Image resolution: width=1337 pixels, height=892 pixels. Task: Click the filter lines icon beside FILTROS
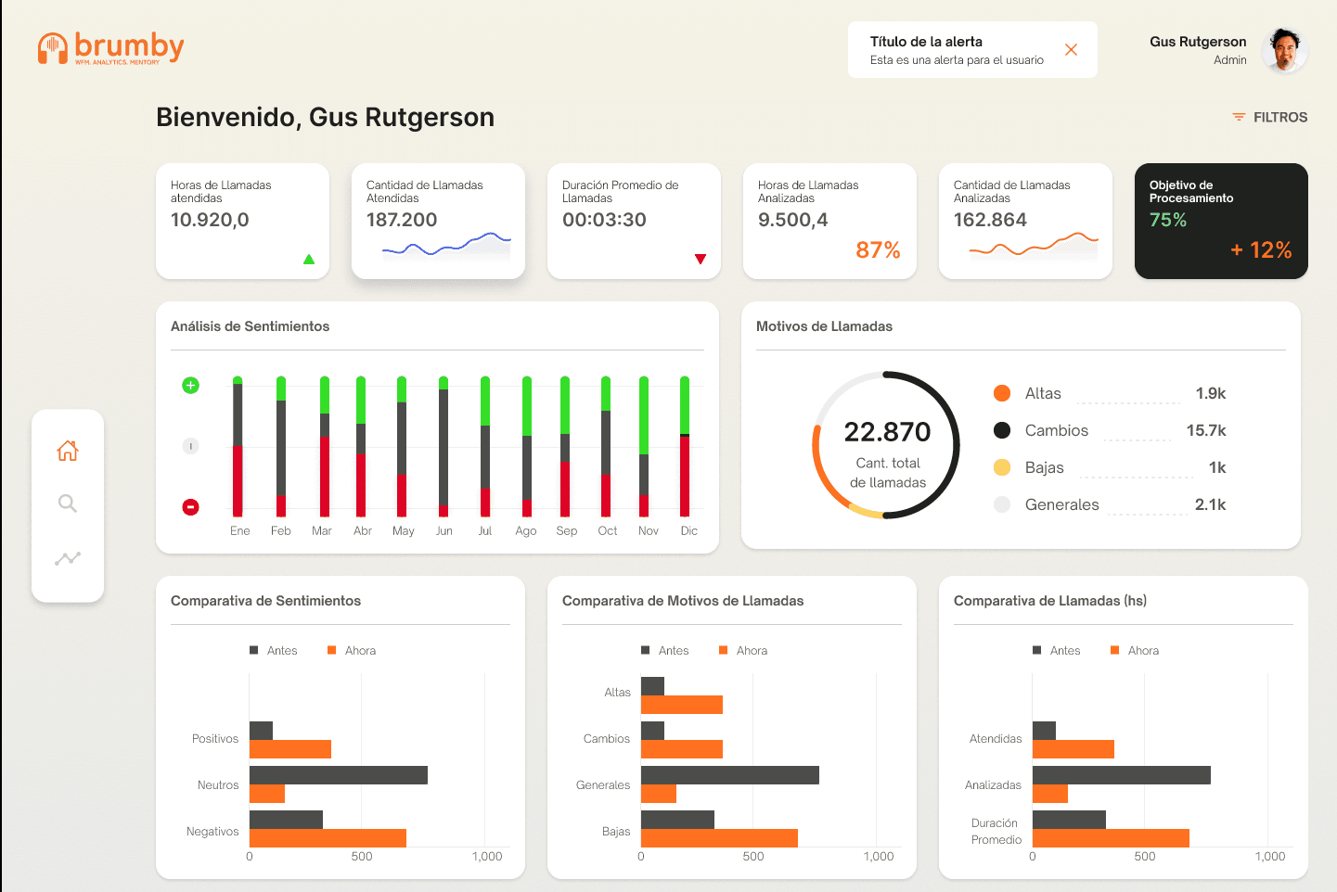coord(1239,117)
